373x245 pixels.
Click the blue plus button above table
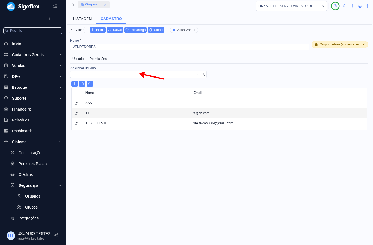(75, 84)
